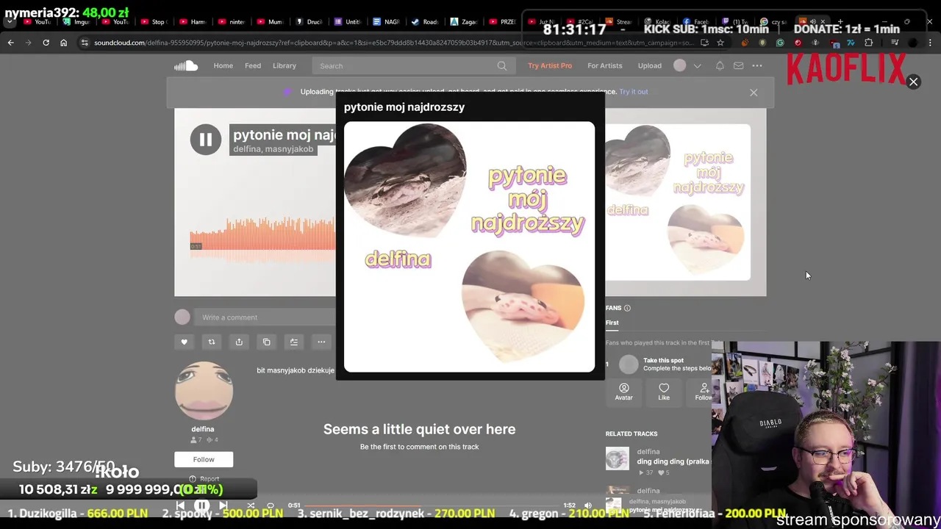The image size is (941, 529).
Task: Reload the page with the browser refresh icon
Action: tap(46, 43)
